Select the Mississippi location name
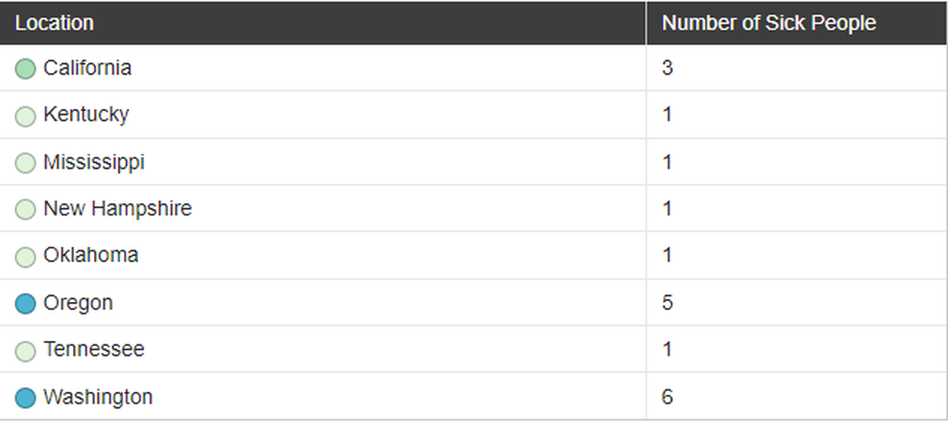 pyautogui.click(x=94, y=161)
